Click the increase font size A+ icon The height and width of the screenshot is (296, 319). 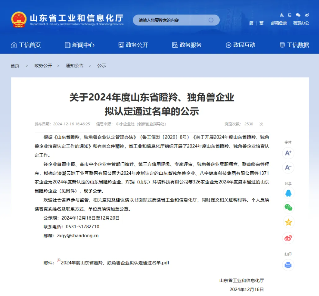click(x=288, y=153)
